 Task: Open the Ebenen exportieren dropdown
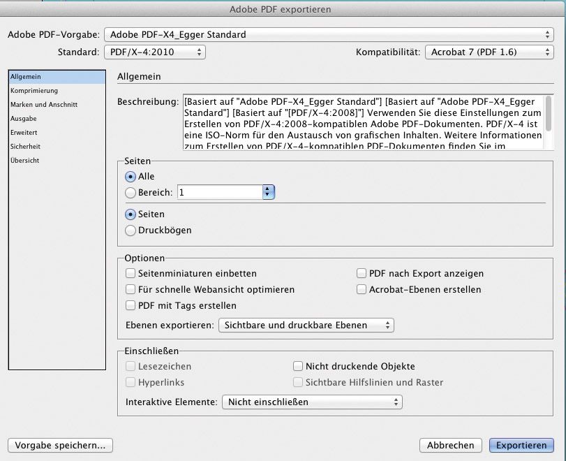pyautogui.click(x=306, y=325)
